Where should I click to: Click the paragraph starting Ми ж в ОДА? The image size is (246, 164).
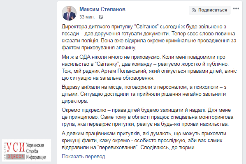coord(149,67)
